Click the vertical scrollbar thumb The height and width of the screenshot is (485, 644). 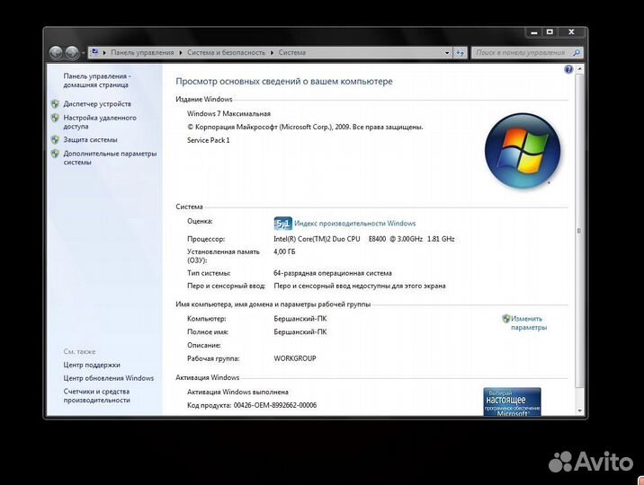[x=579, y=231]
